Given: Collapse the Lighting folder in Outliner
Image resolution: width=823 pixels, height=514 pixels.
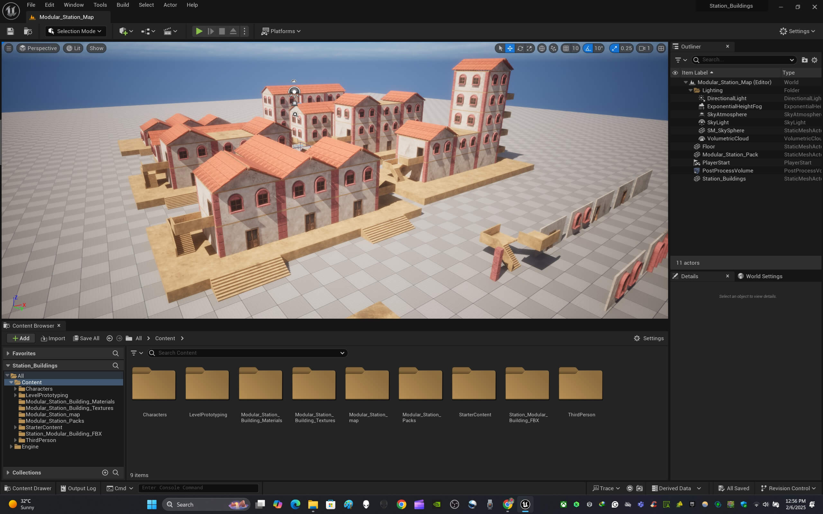Looking at the screenshot, I should pos(690,90).
